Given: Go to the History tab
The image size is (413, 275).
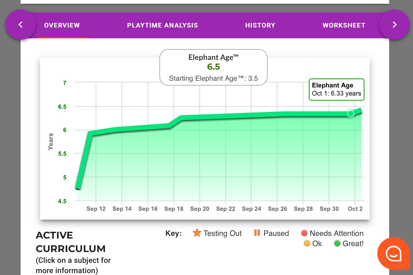Looking at the screenshot, I should coord(260,25).
